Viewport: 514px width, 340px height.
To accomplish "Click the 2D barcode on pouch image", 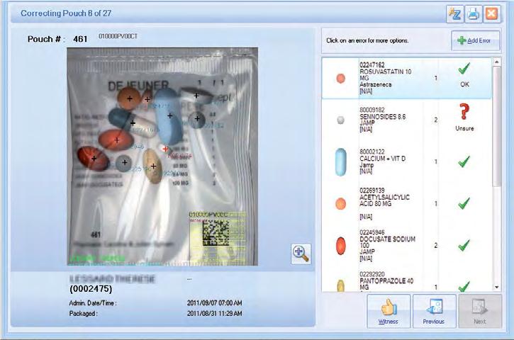I will click(216, 232).
